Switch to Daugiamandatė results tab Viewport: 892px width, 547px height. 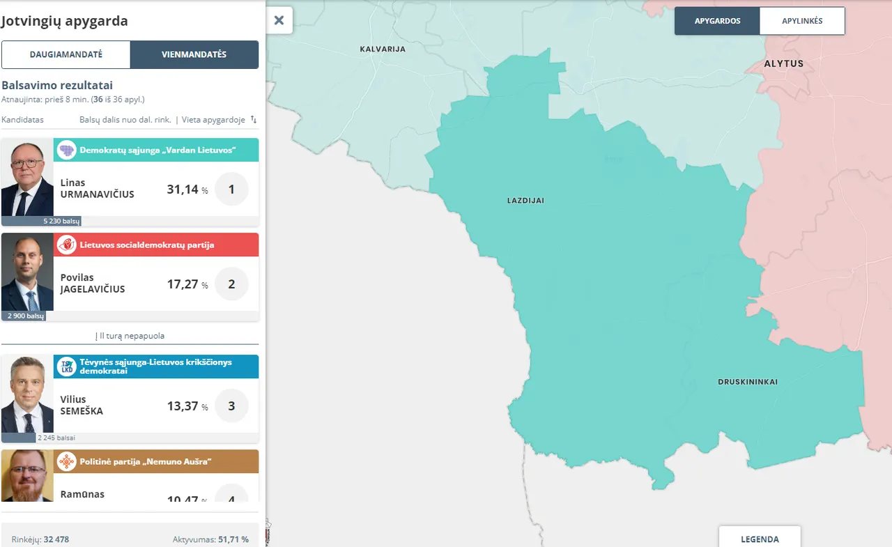(x=66, y=54)
